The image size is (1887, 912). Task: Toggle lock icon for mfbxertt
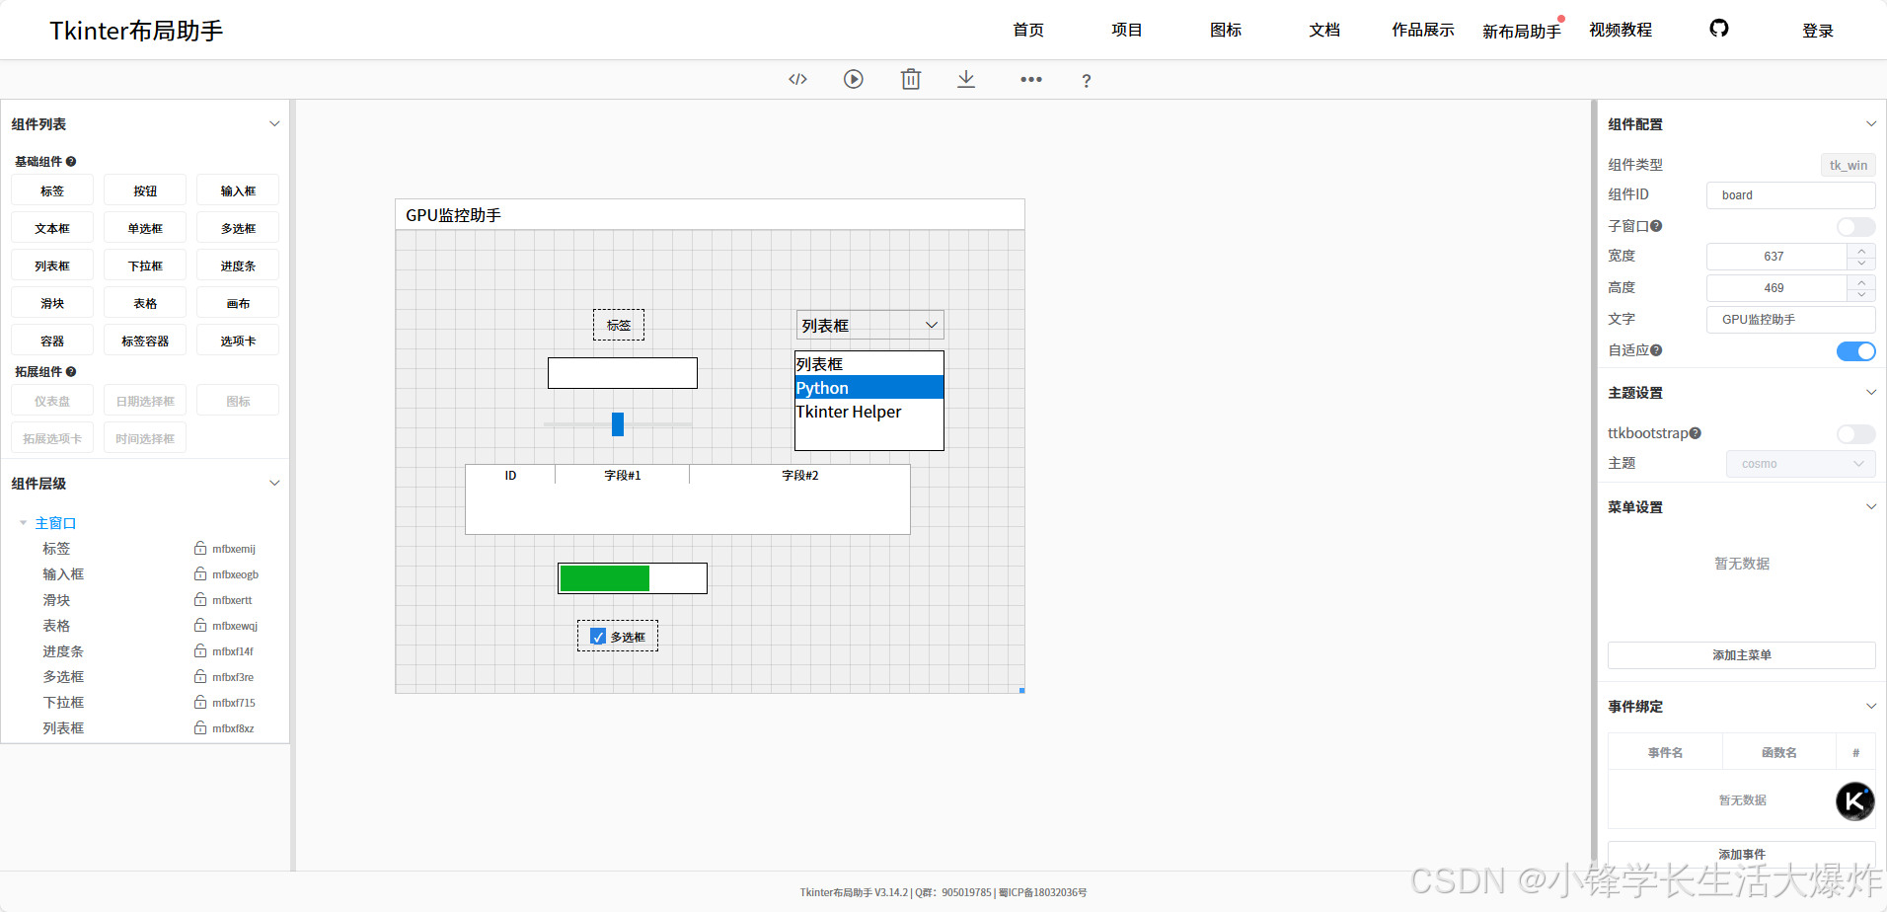click(200, 599)
